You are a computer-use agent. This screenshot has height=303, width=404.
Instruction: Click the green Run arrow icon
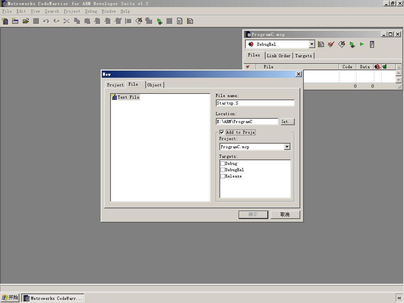point(362,44)
